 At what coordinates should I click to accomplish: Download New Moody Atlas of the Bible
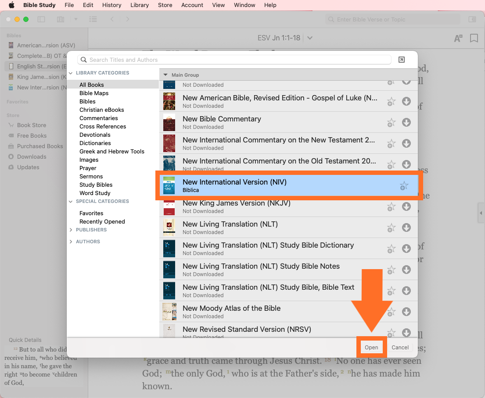[406, 312]
